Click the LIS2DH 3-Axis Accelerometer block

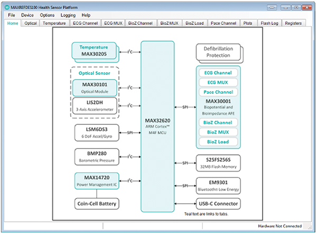(95, 106)
